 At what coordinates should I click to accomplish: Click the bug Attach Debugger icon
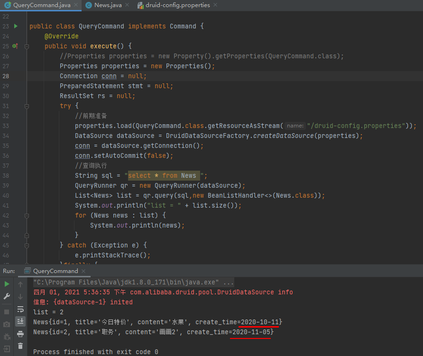pos(7,337)
